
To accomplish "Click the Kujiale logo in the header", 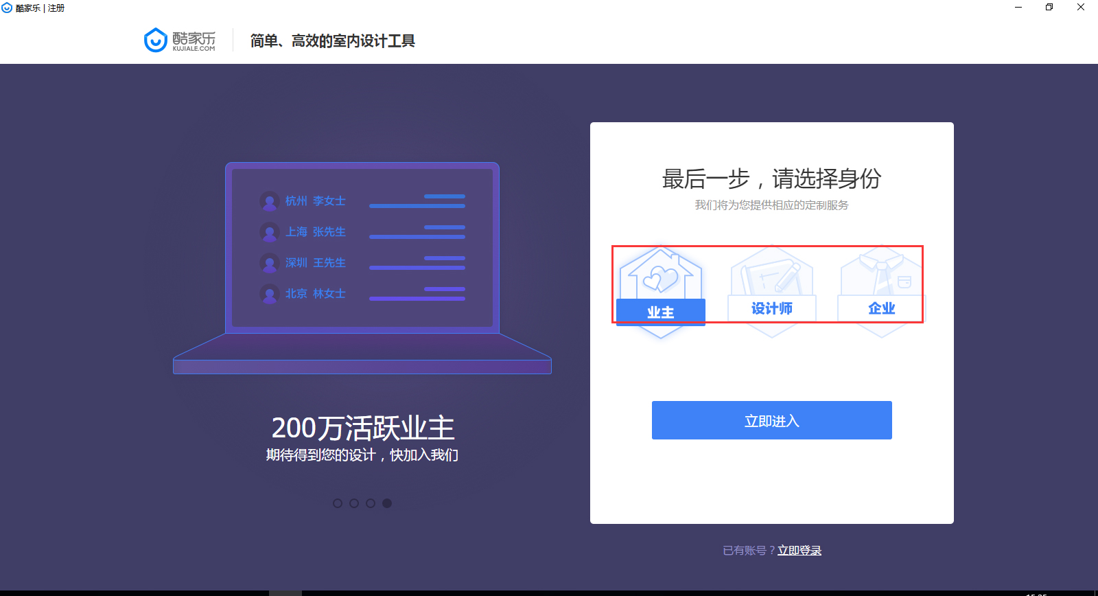I will pos(180,41).
